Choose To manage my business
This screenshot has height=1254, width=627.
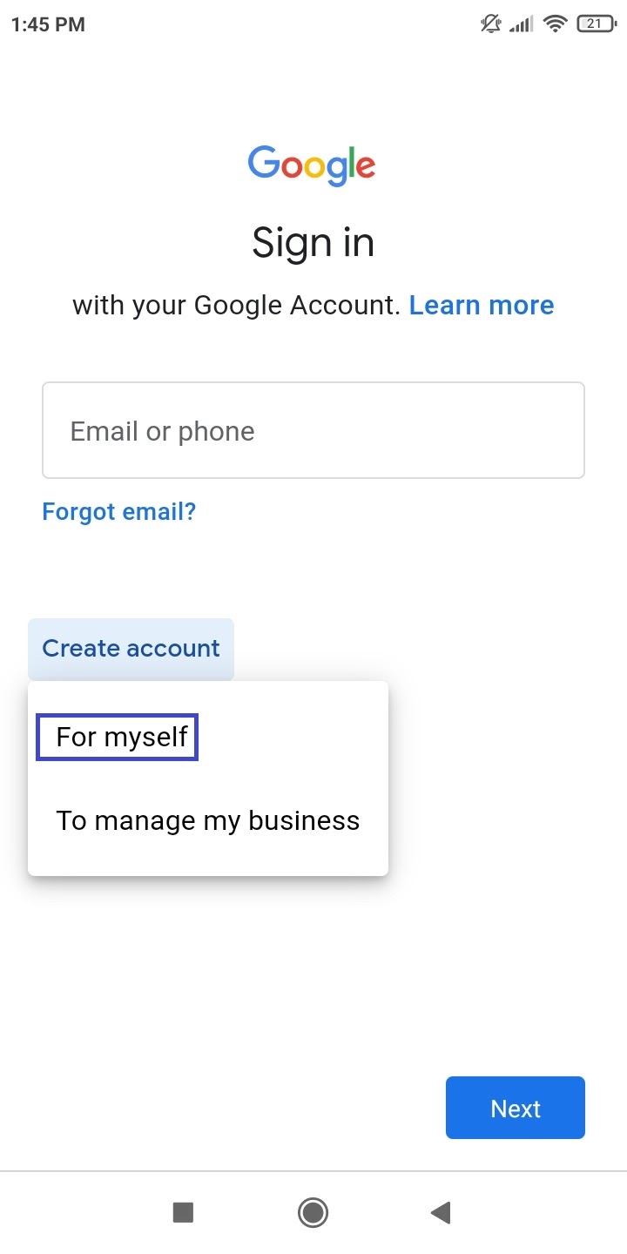pos(208,820)
